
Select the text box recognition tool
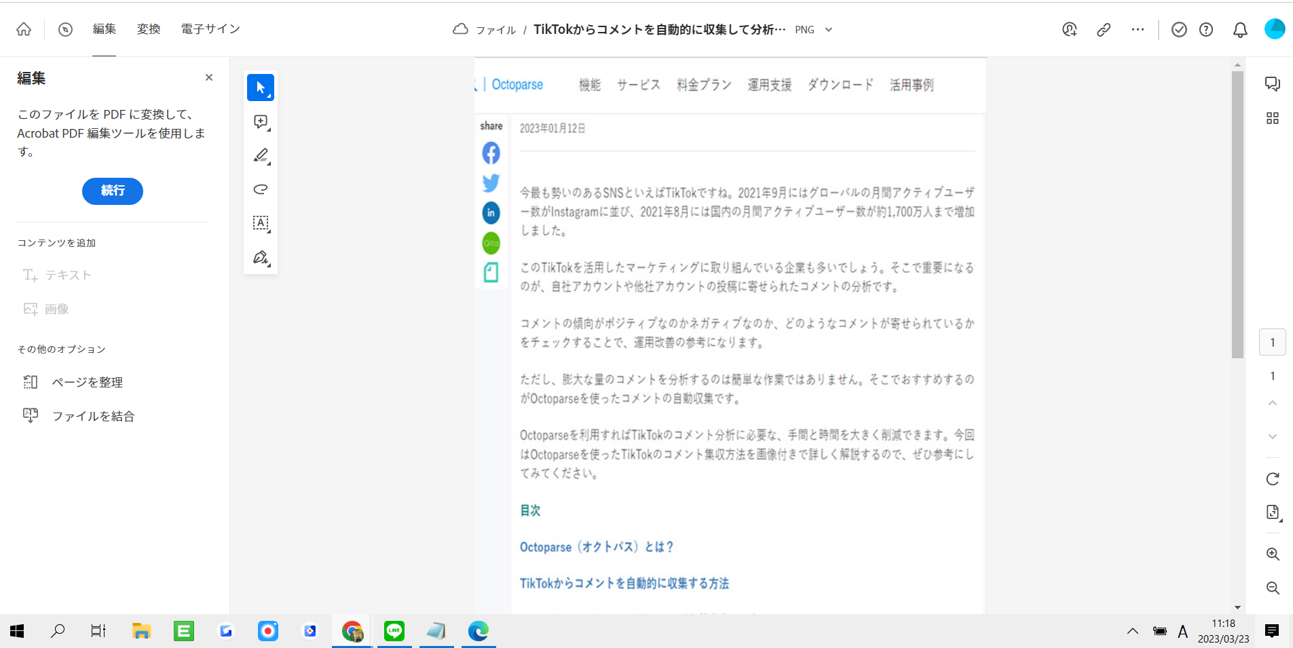(261, 223)
